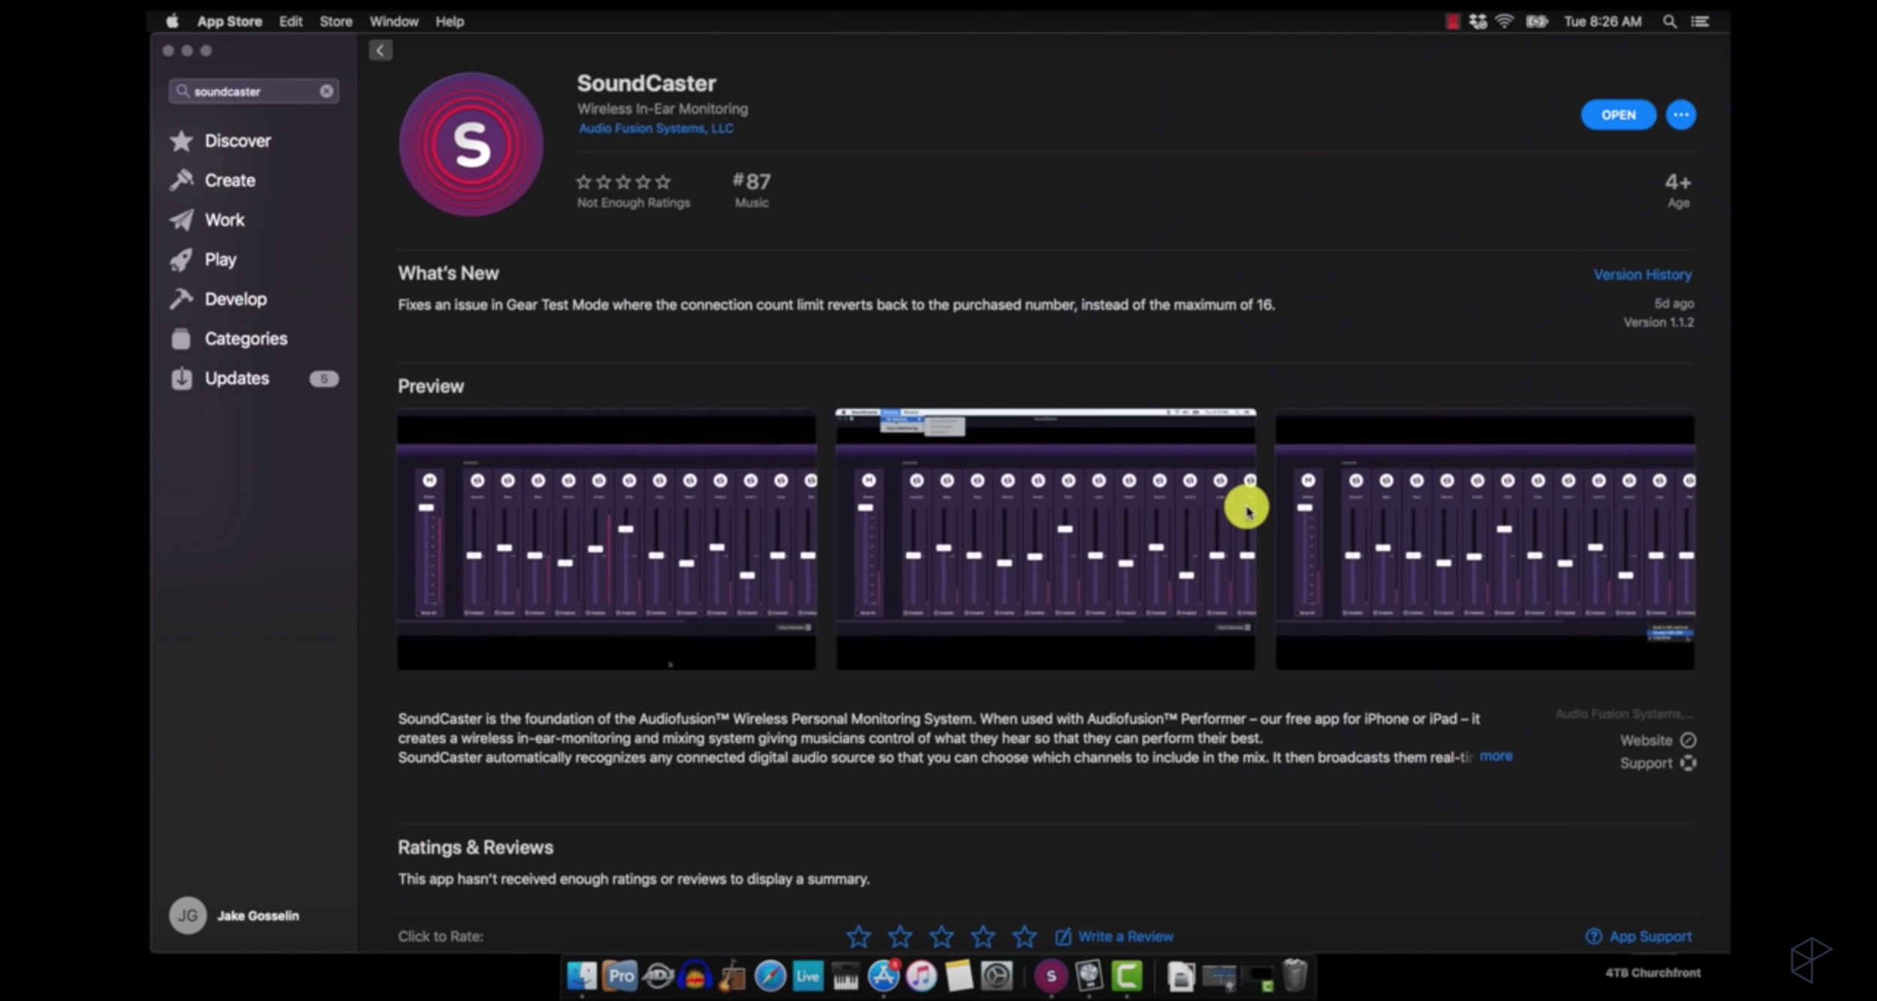The height and width of the screenshot is (1001, 1877).
Task: View the first preview screenshot
Action: 607,540
